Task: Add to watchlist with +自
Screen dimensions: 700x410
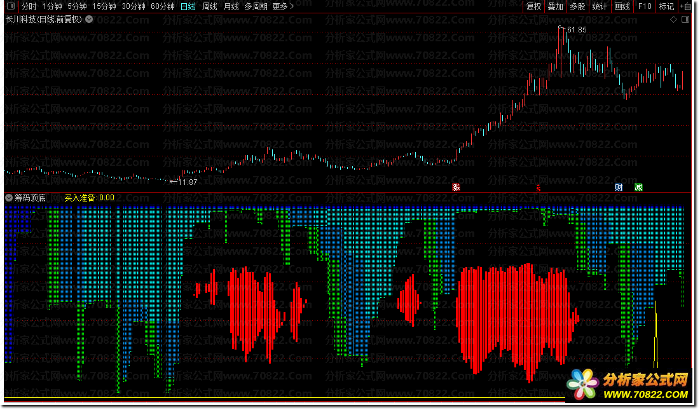Action: pyautogui.click(x=685, y=6)
